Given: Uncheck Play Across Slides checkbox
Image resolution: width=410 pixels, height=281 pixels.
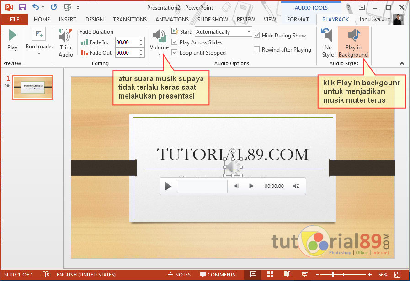Looking at the screenshot, I should (175, 42).
